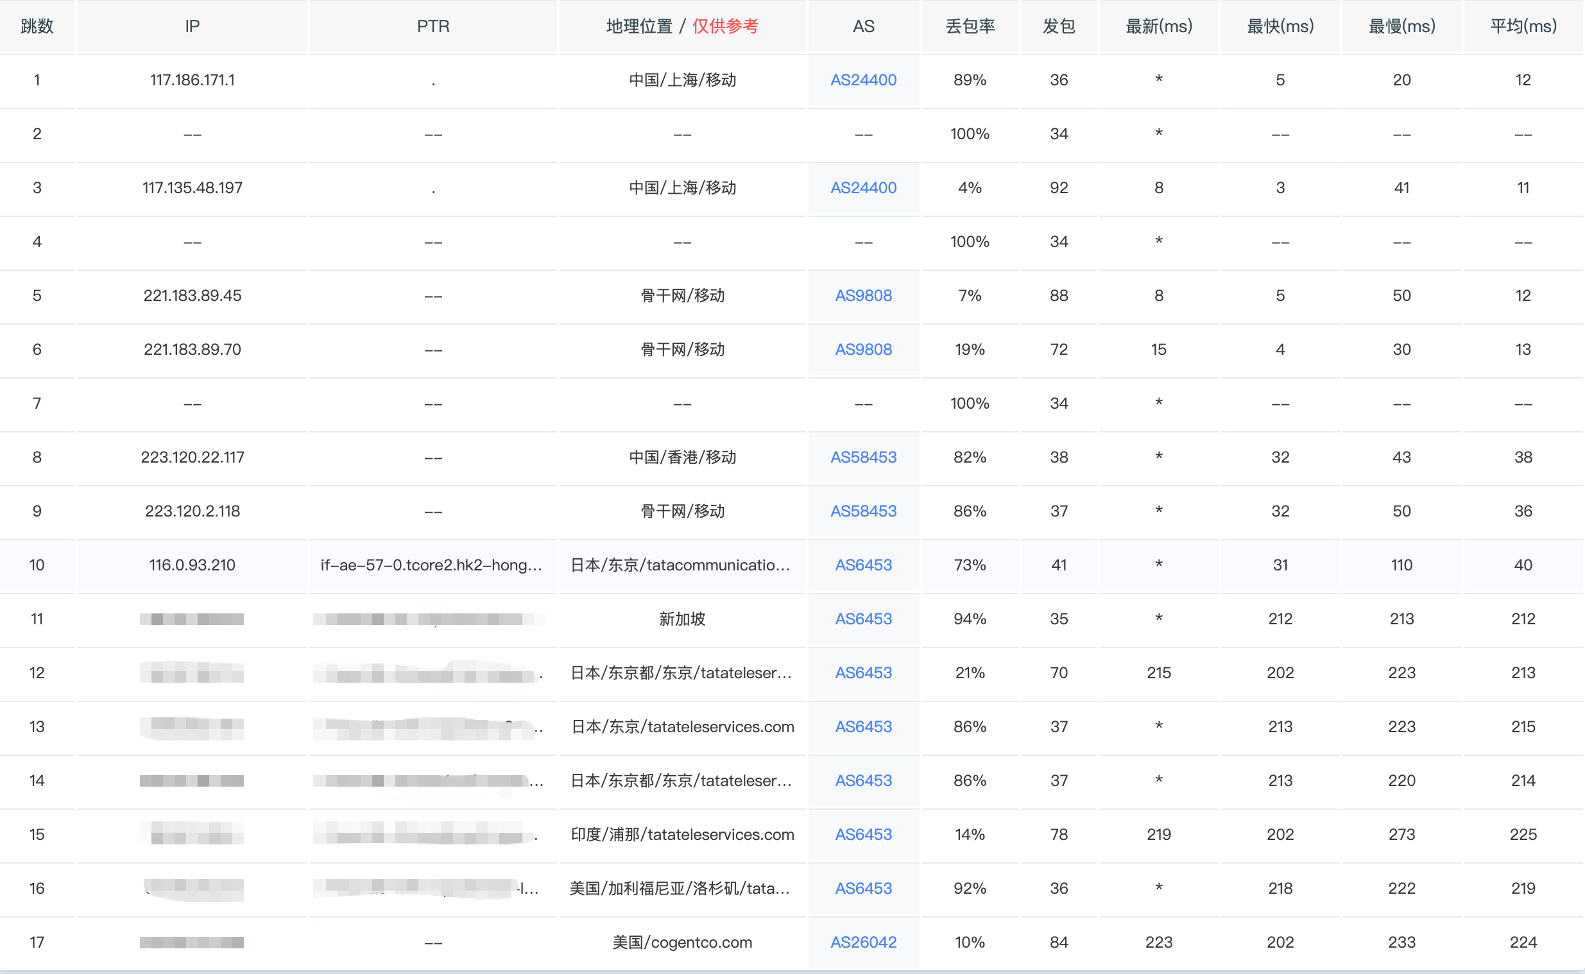
Task: Click 美国/加利福尼亚/洛杉矶 location cell
Action: coord(680,888)
